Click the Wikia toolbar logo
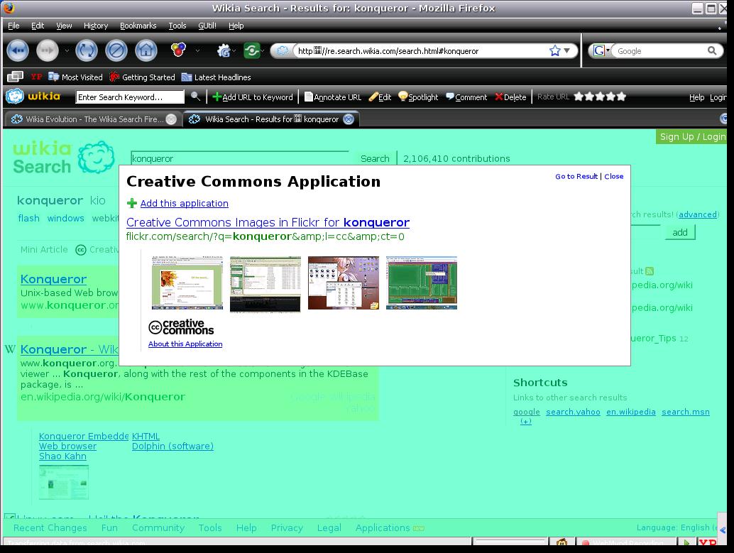Viewport: 734px width, 553px height. [x=33, y=97]
